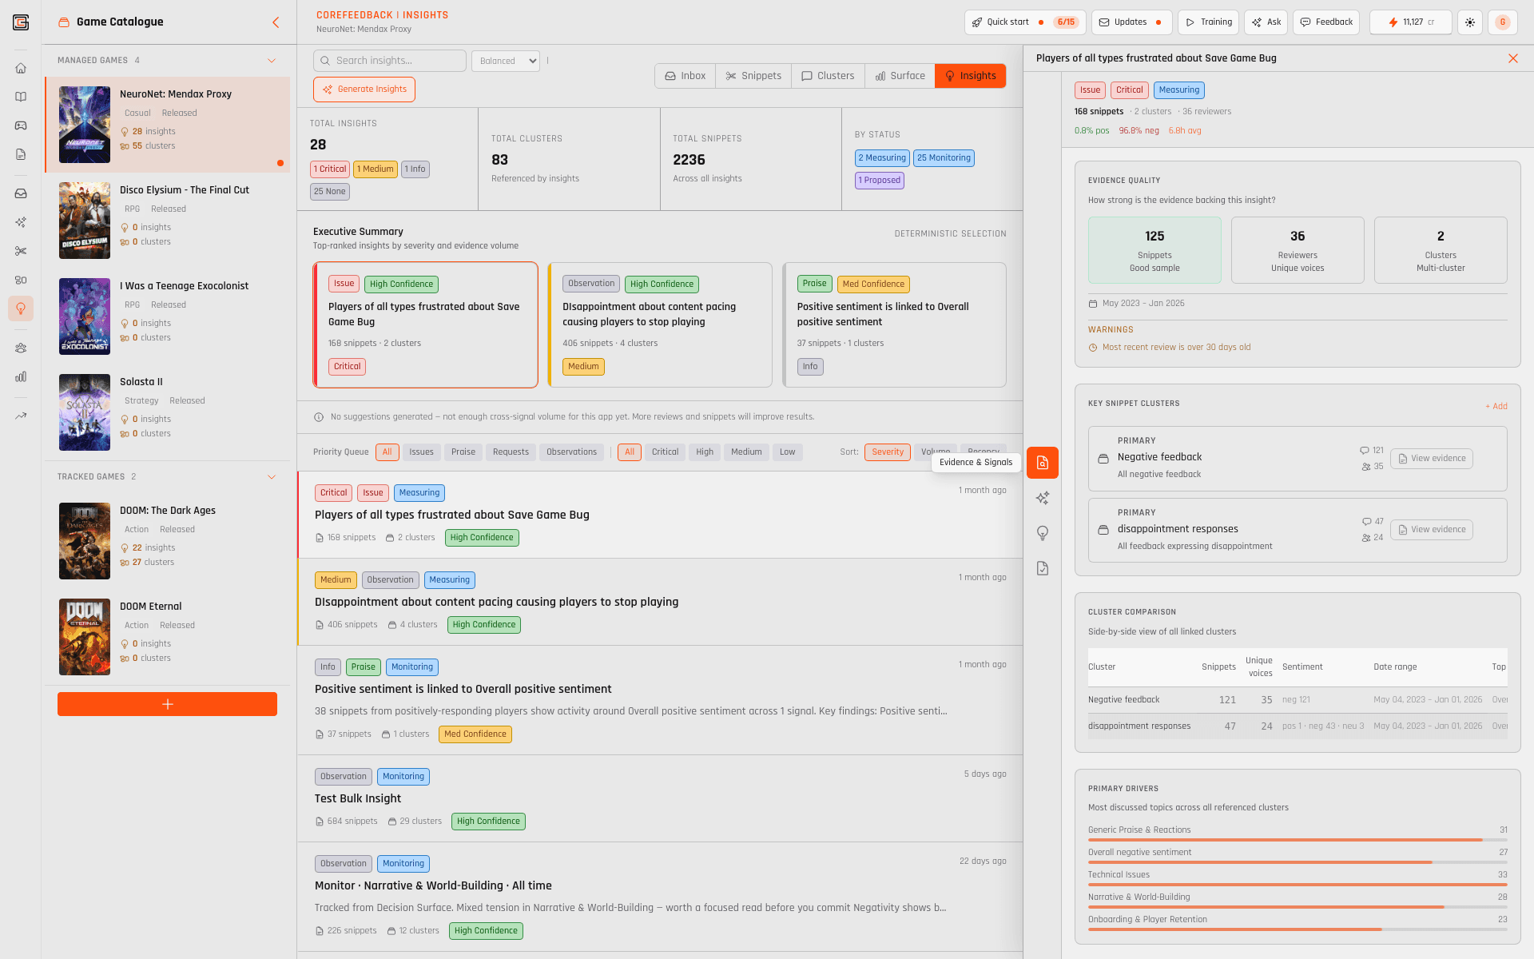
Task: Toggle the light/dark theme sun icon
Action: [1470, 22]
